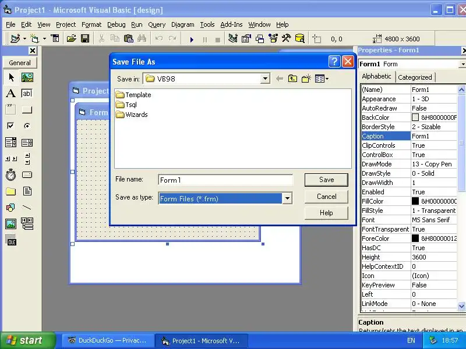
Task: Select the DirListBox tool in toolbox
Action: (11, 191)
